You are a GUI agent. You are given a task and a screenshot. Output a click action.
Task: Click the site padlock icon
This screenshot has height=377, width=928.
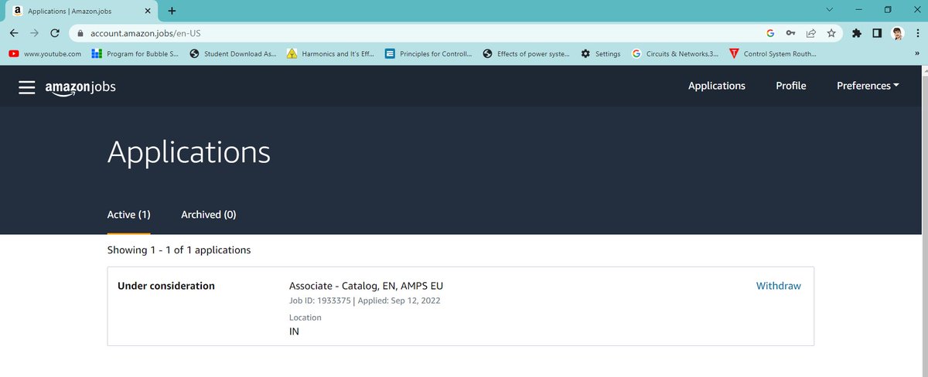coord(80,34)
